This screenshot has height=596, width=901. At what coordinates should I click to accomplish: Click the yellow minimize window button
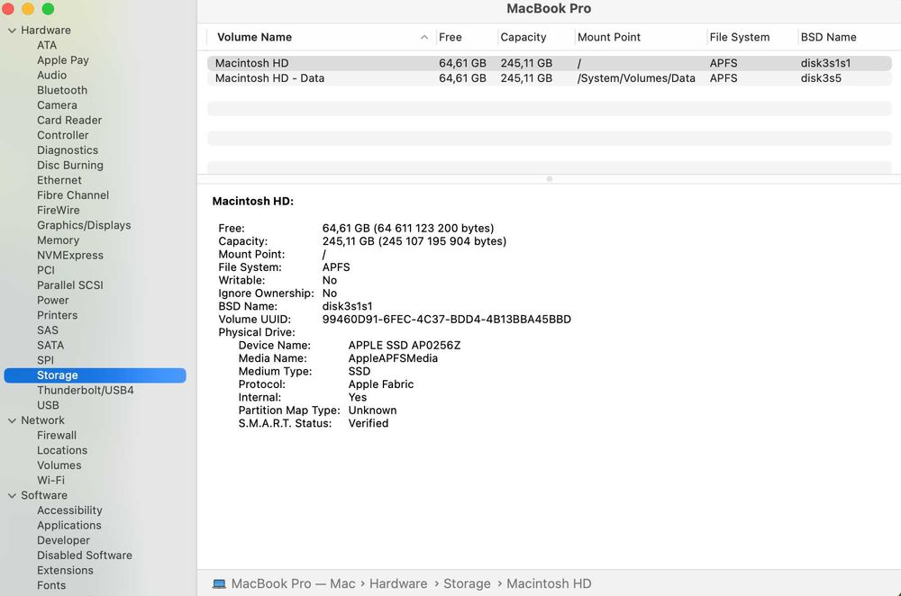coord(28,9)
